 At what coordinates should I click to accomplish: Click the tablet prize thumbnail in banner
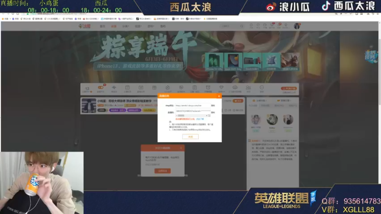click(x=233, y=62)
